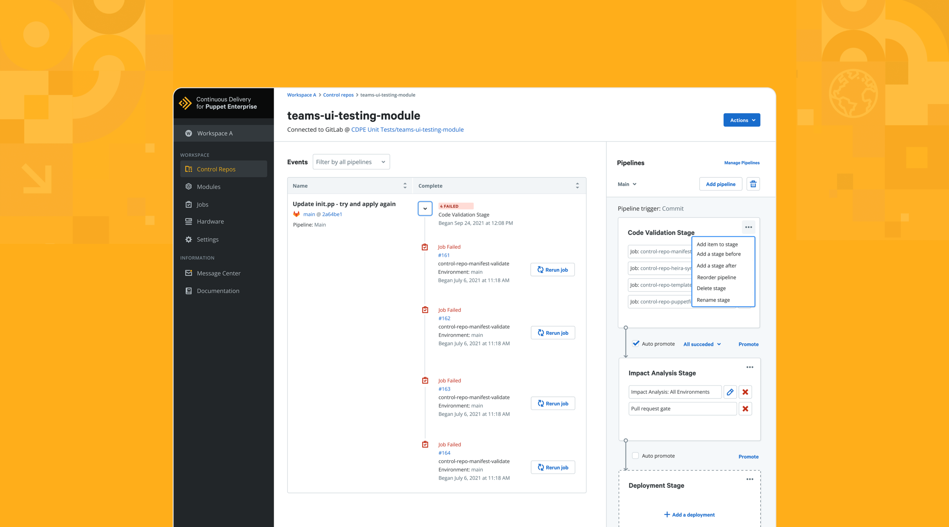Click failed job icon beside #164

pos(425,444)
